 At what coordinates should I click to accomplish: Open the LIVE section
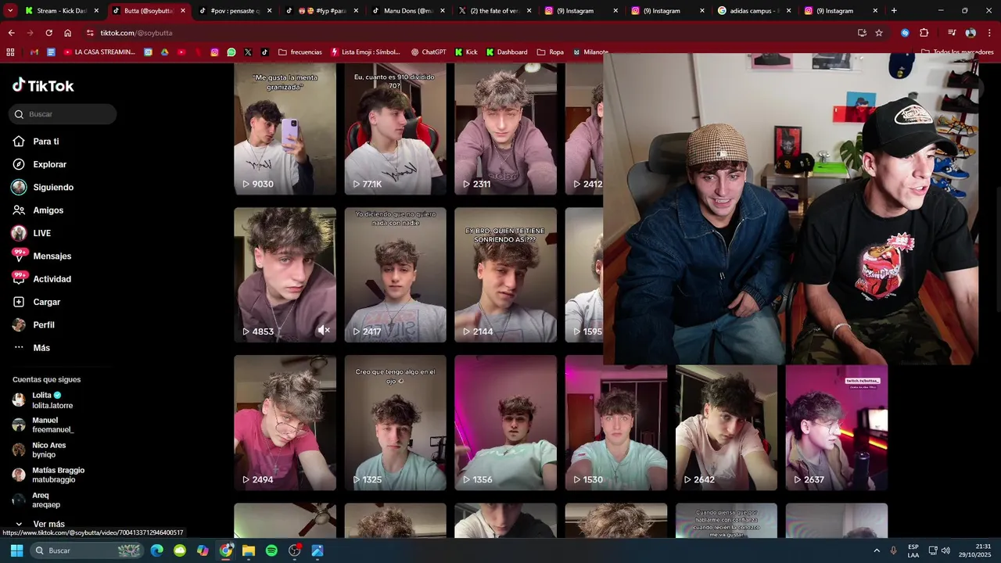pyautogui.click(x=31, y=233)
